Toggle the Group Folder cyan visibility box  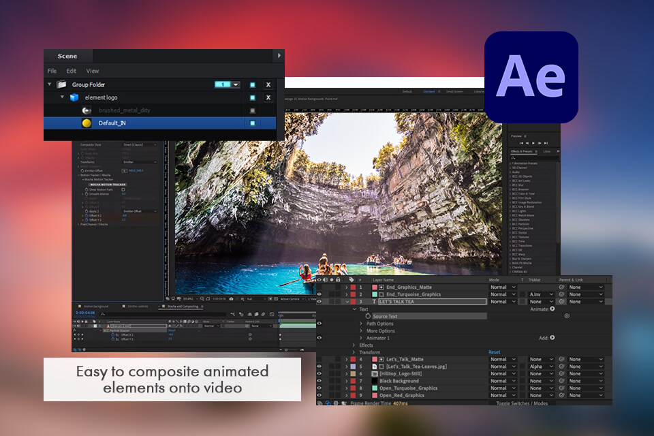[252, 84]
